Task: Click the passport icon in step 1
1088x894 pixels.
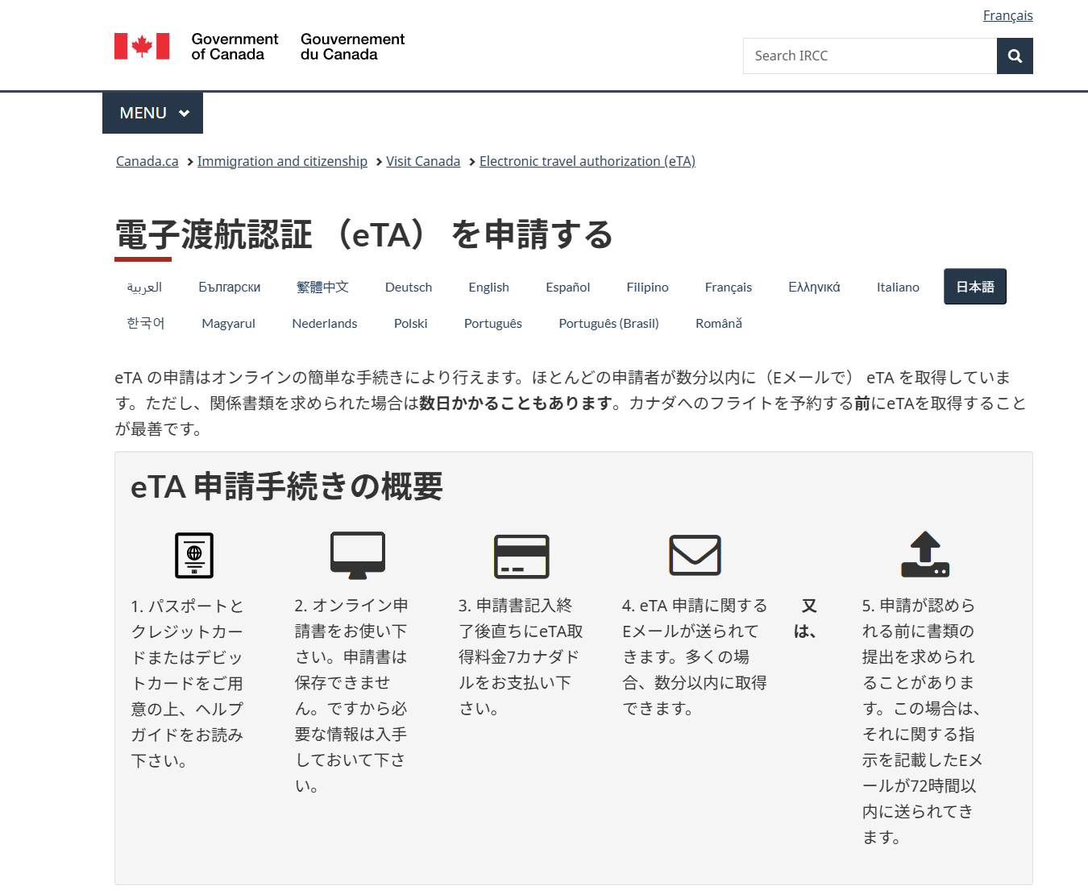Action: 194,555
